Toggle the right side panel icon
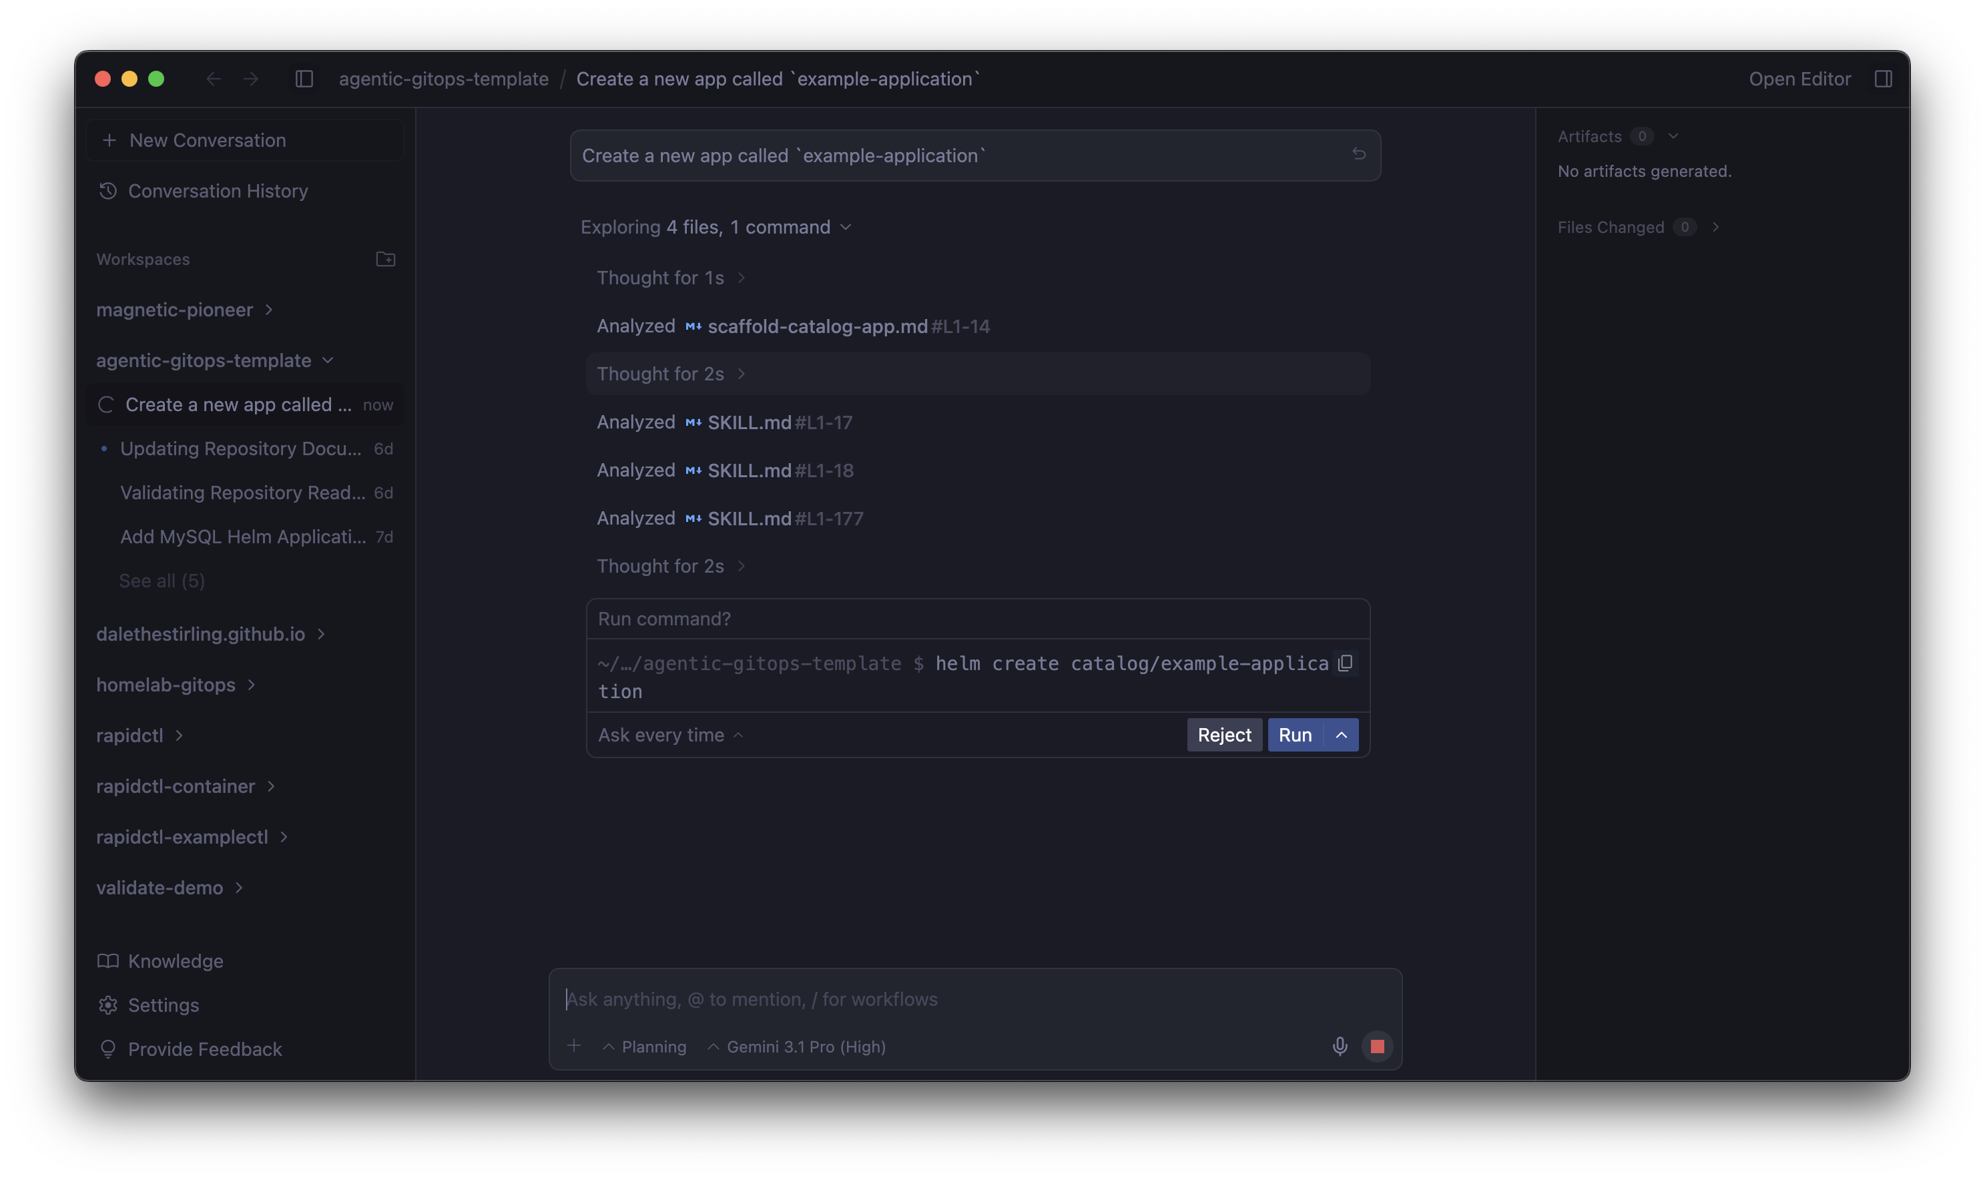This screenshot has height=1180, width=1985. (1882, 79)
